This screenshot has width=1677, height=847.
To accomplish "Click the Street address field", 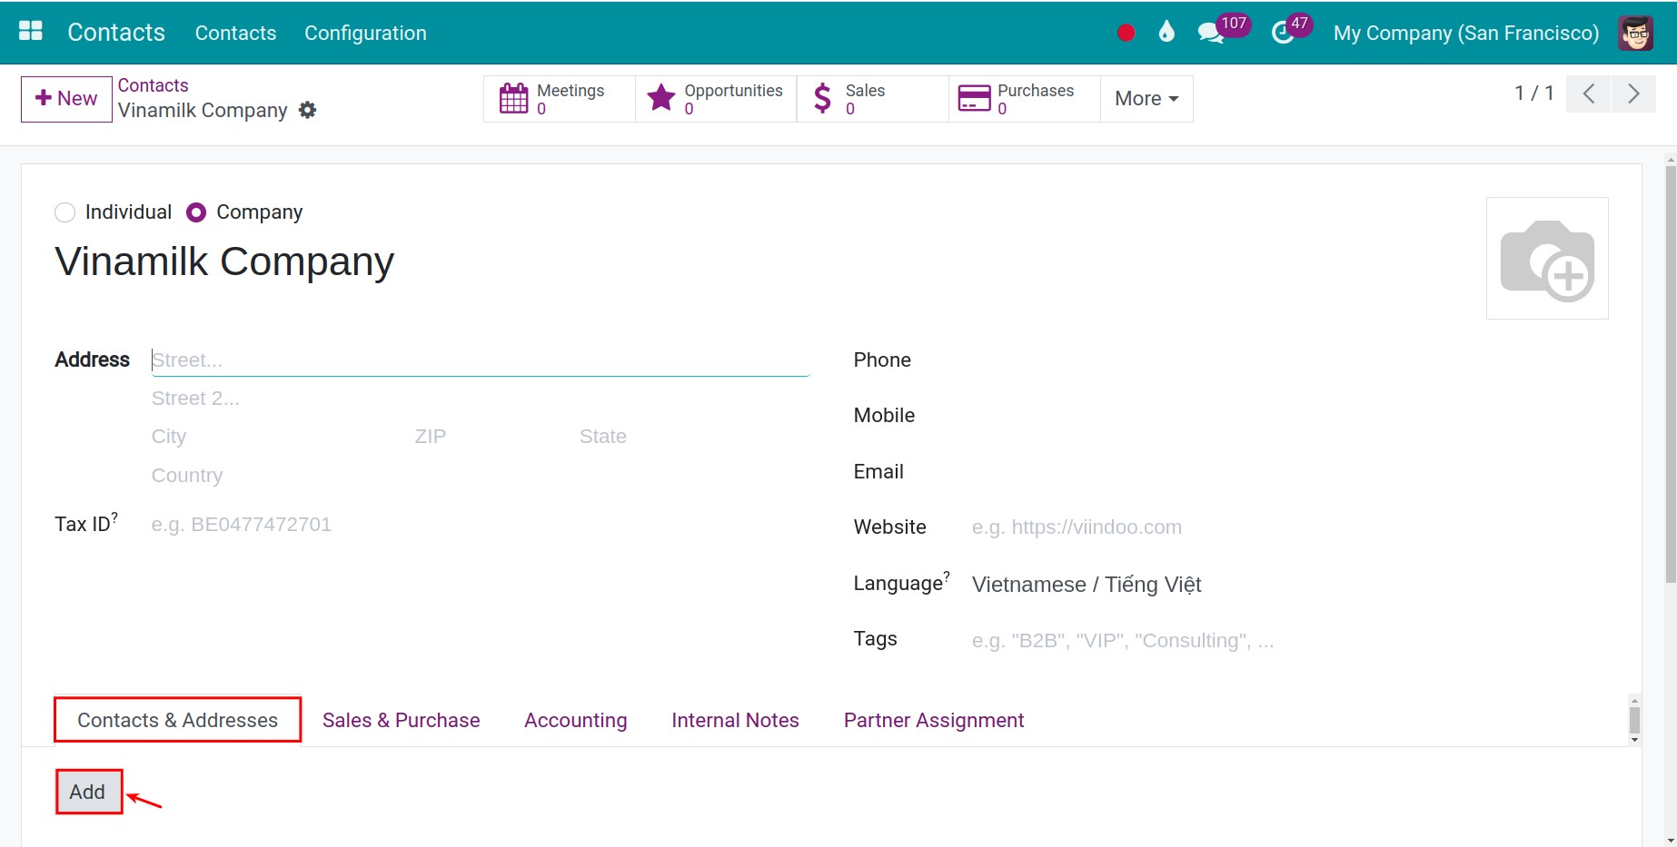I will point(480,360).
